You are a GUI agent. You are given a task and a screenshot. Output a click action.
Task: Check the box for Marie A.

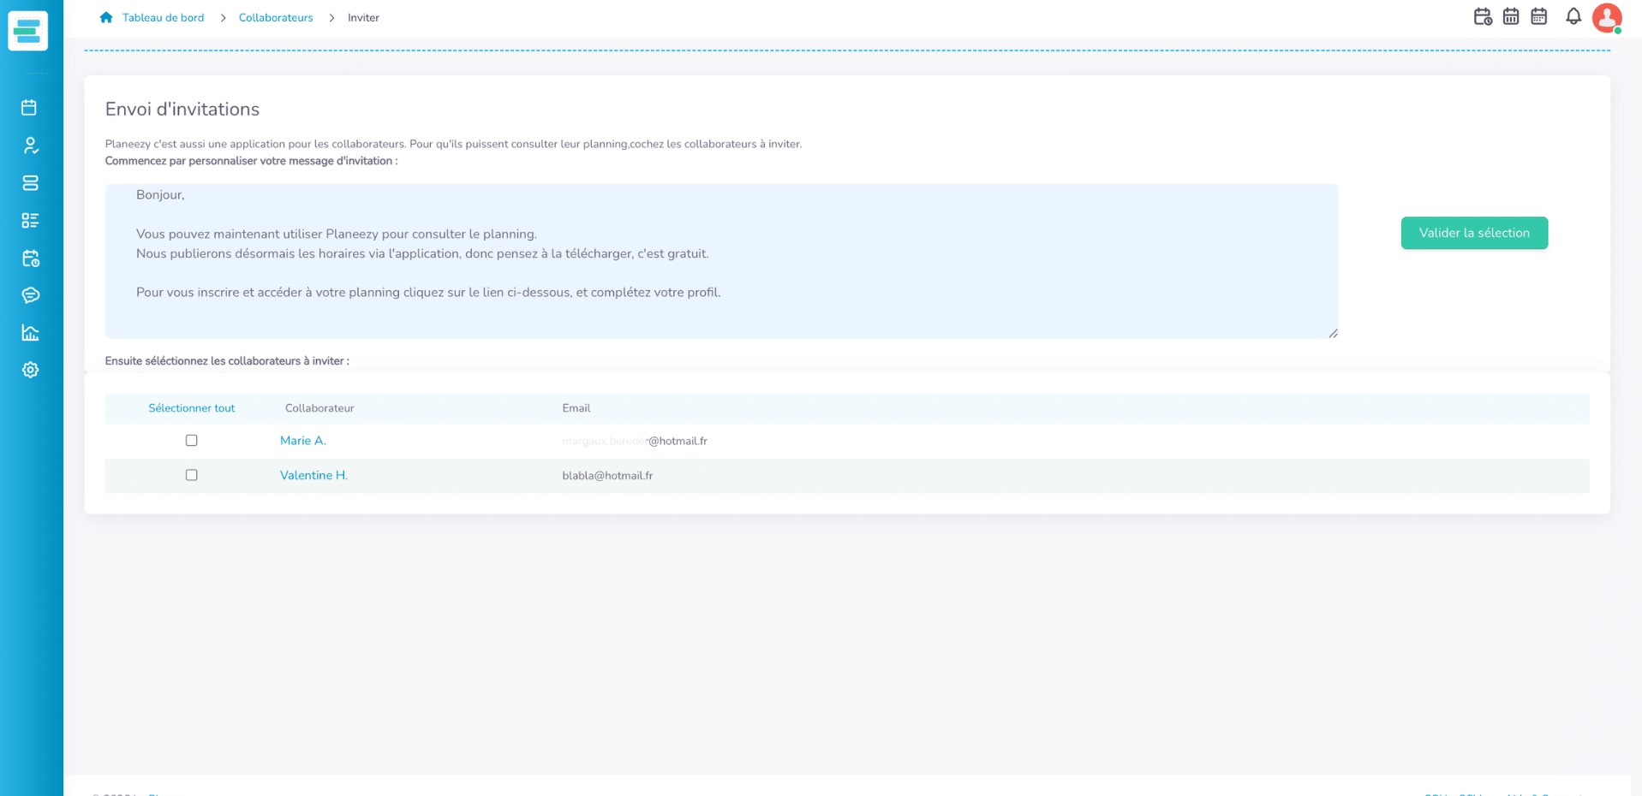click(192, 441)
